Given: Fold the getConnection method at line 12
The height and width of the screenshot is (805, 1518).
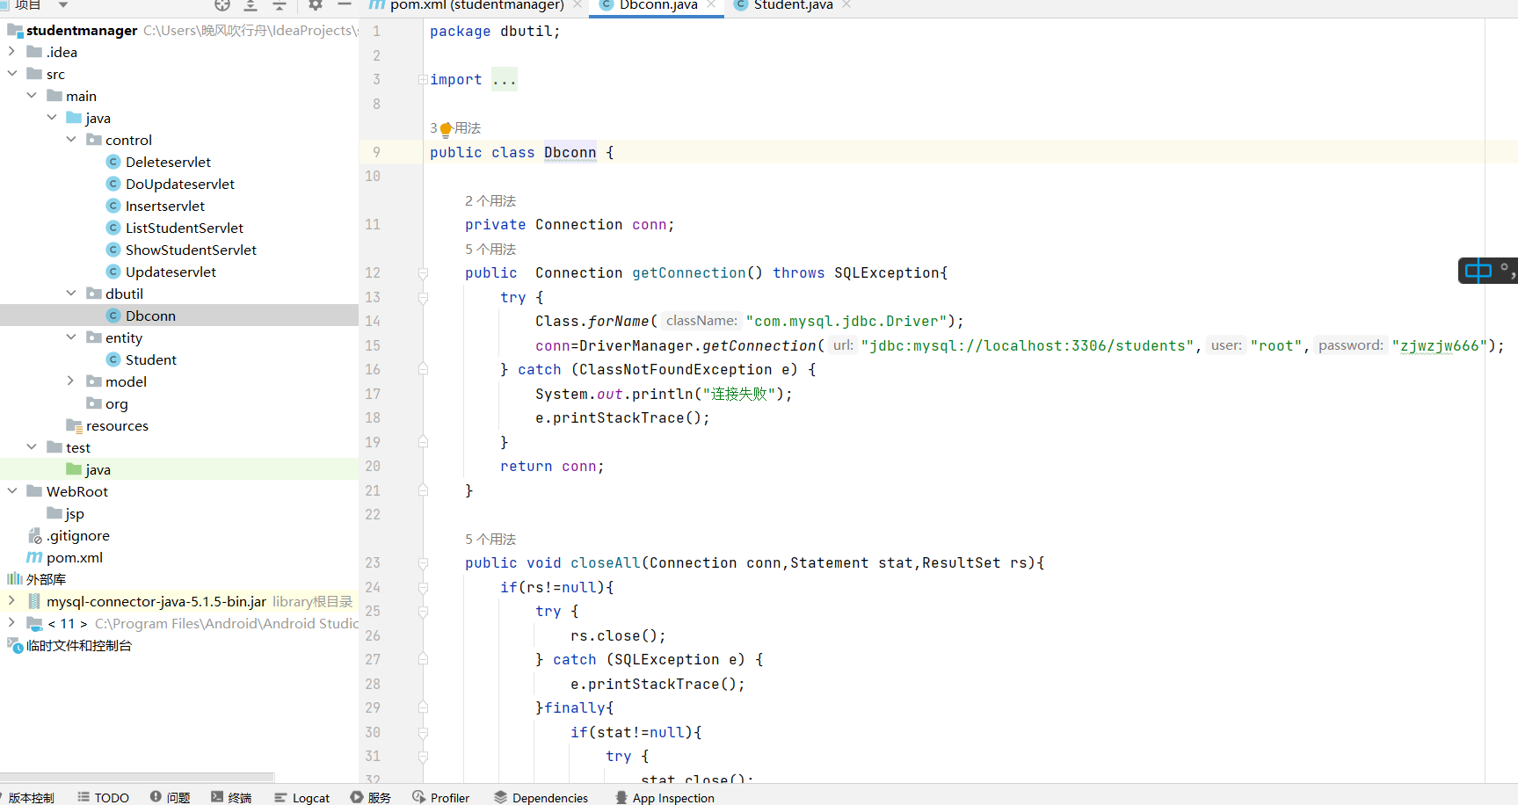Looking at the screenshot, I should pyautogui.click(x=423, y=273).
